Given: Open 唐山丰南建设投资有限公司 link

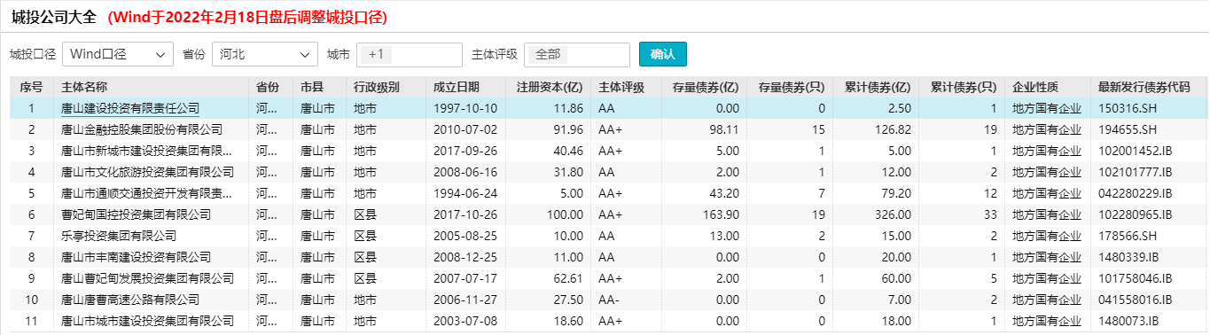Looking at the screenshot, I should pos(136,257).
